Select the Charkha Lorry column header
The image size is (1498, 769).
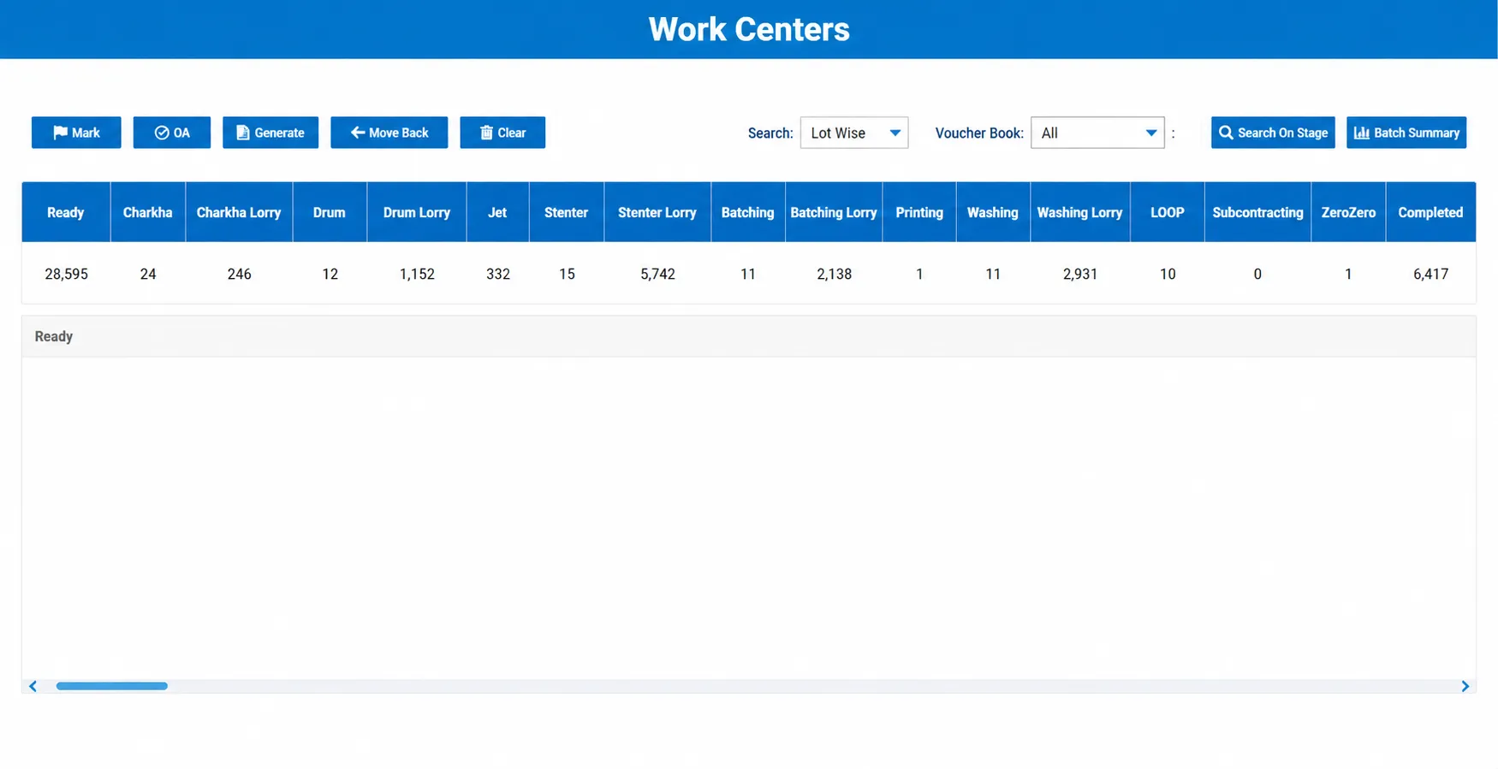pos(239,212)
